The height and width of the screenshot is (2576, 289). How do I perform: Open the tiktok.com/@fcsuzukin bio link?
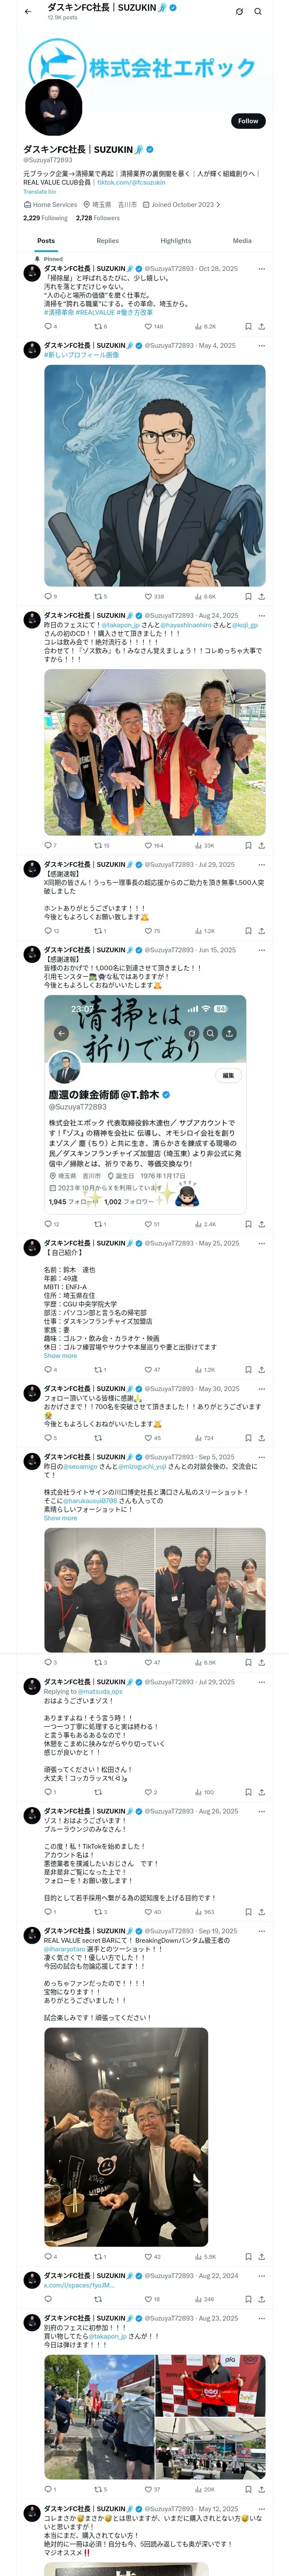click(x=131, y=183)
